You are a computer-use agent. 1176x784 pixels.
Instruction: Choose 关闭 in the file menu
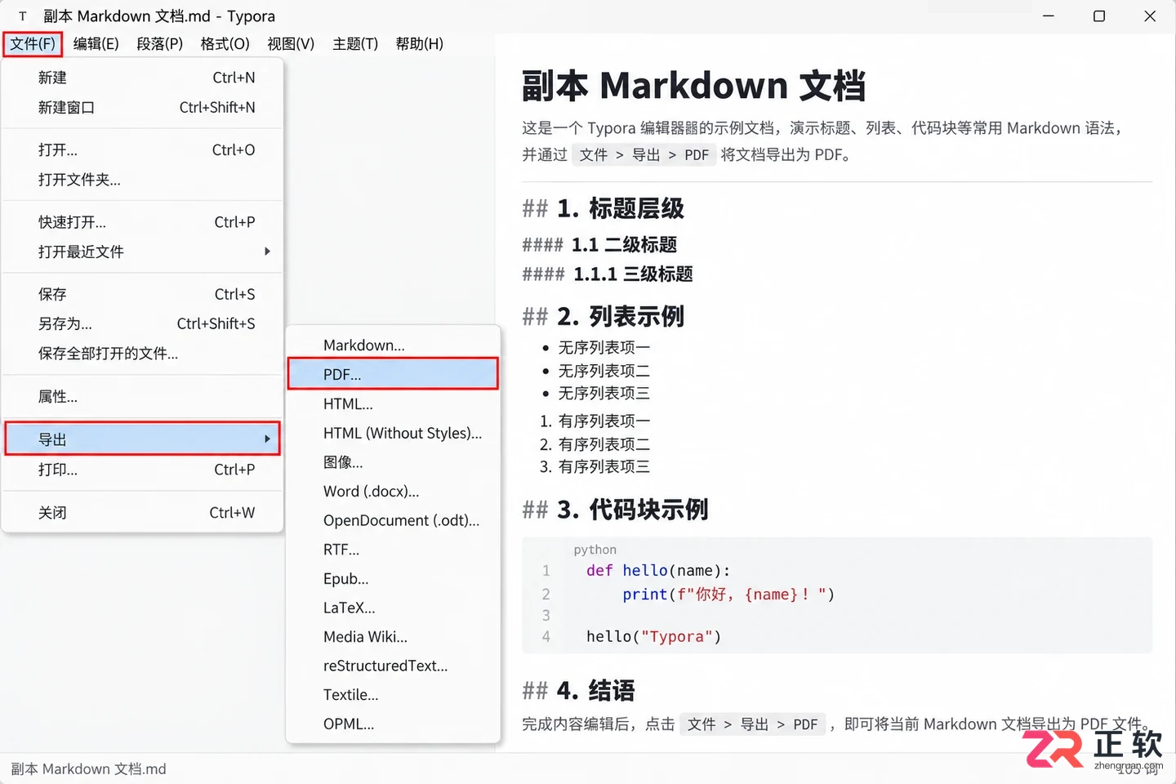143,513
